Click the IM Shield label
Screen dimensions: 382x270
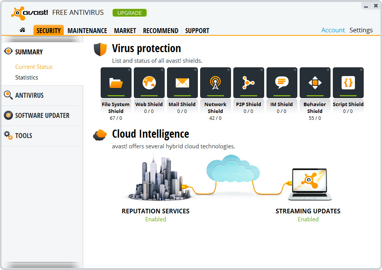point(282,104)
